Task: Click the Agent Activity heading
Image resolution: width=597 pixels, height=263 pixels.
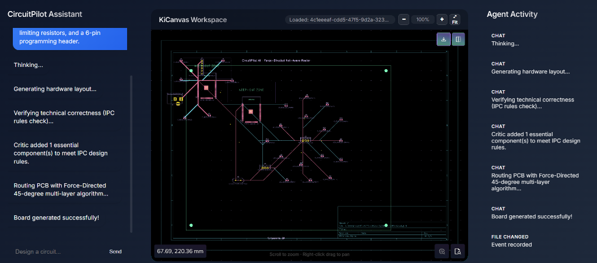Action: (x=512, y=14)
